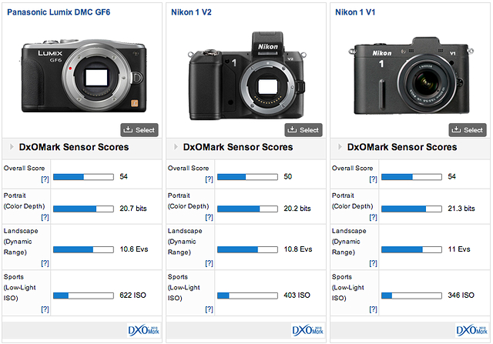Click the Landscape Dynamic Range bar for Nikon 1 V1
Screen dimensions: 493x344
click(411, 249)
